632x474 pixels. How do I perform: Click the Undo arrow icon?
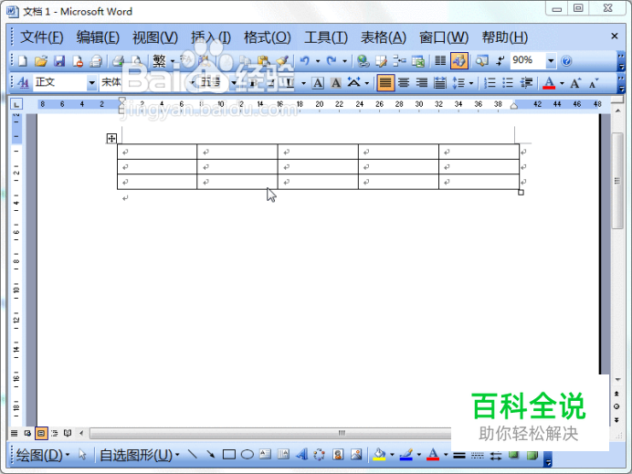coord(305,61)
